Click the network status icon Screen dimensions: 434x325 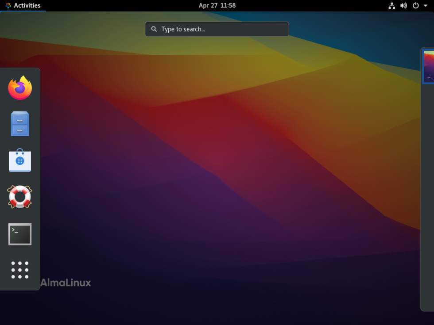coord(391,5)
